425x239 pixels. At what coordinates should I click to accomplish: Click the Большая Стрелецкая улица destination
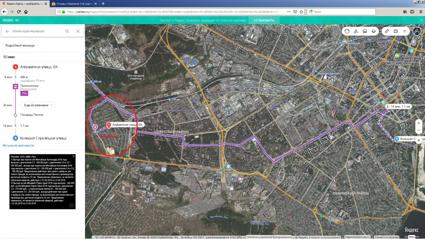(43, 138)
